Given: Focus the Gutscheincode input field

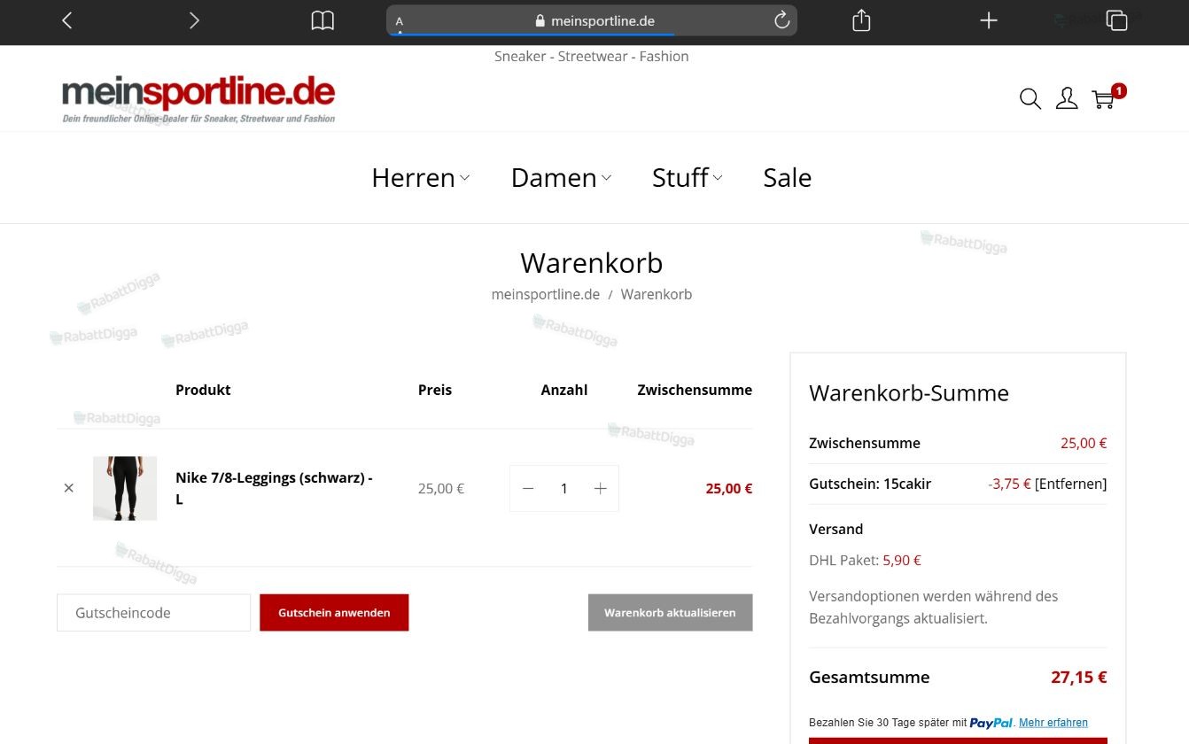Looking at the screenshot, I should tap(154, 613).
